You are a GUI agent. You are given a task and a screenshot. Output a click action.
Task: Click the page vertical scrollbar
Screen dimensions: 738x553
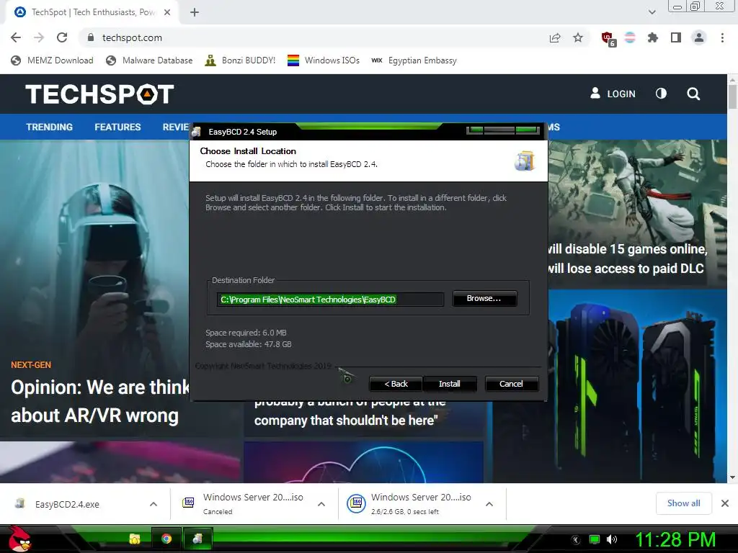(732, 96)
